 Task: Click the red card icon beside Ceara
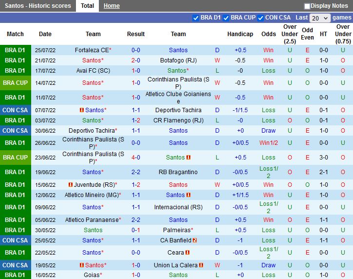click(x=187, y=253)
